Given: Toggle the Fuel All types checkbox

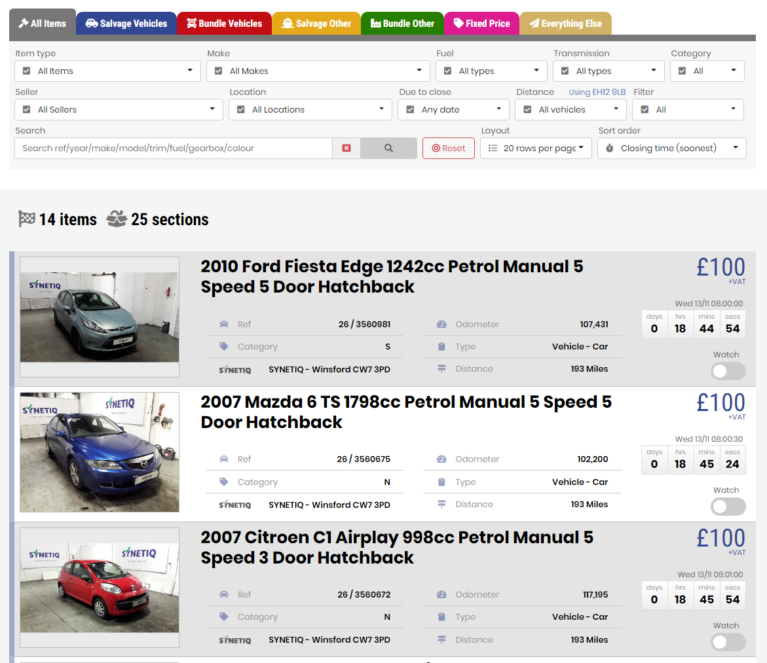Looking at the screenshot, I should [447, 71].
